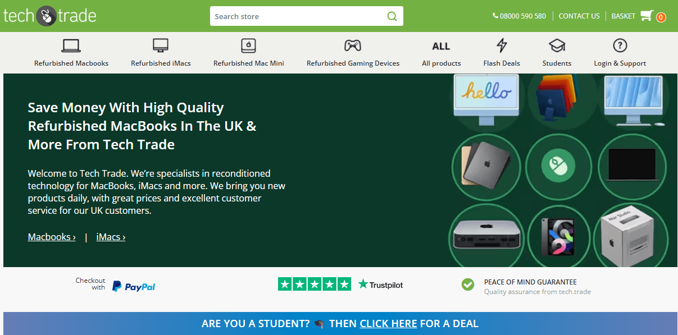Viewport: 678px width, 335px height.
Task: Open the Flash Deals menu label
Action: pos(502,63)
